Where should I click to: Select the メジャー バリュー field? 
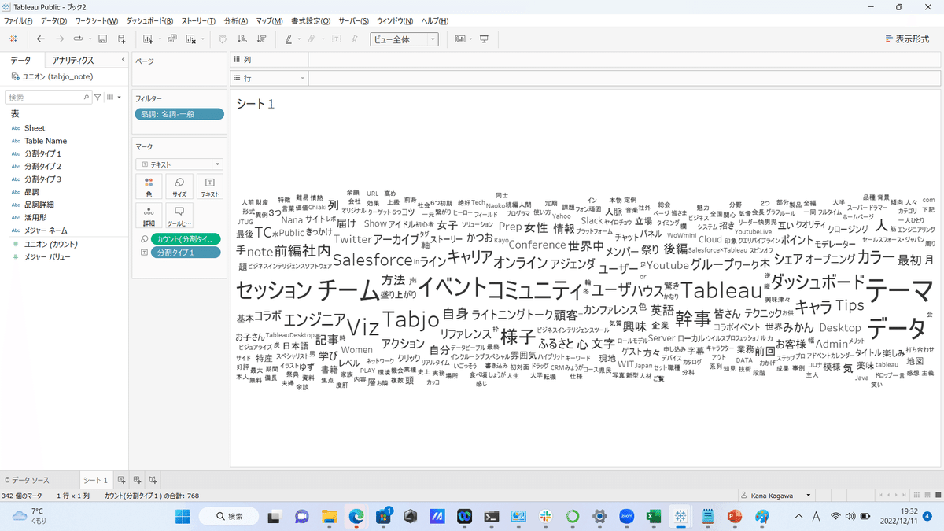(47, 256)
